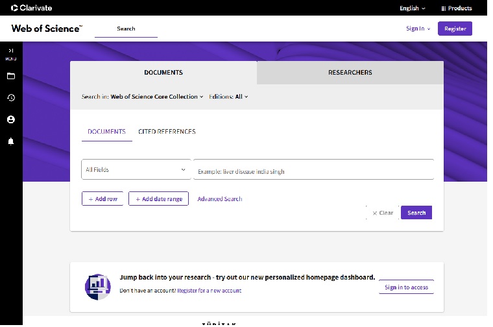This screenshot has height=327, width=493.
Task: Open notifications bell icon
Action: pyautogui.click(x=10, y=141)
